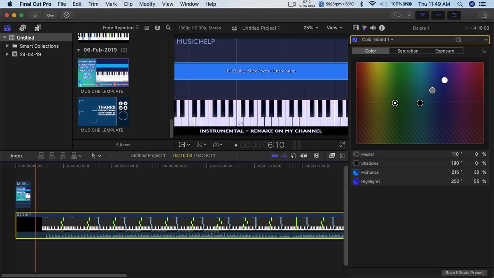Image resolution: width=494 pixels, height=278 pixels.
Task: Open the Keyword Editor key button
Action: point(50,15)
